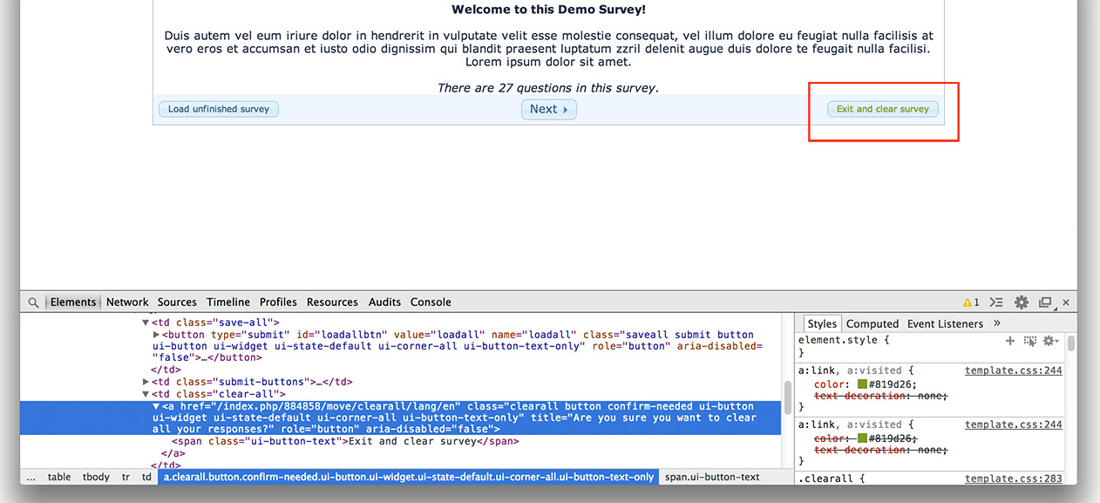This screenshot has width=1100, height=503.
Task: Click Exit and clear survey button
Action: pyautogui.click(x=882, y=109)
